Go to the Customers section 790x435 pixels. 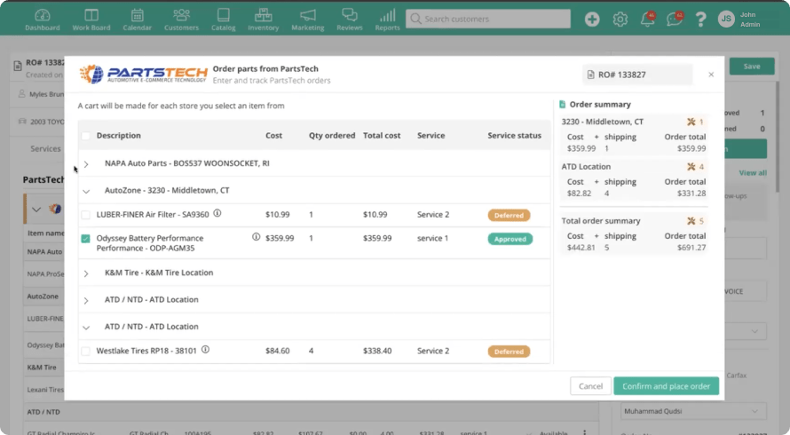tap(181, 20)
